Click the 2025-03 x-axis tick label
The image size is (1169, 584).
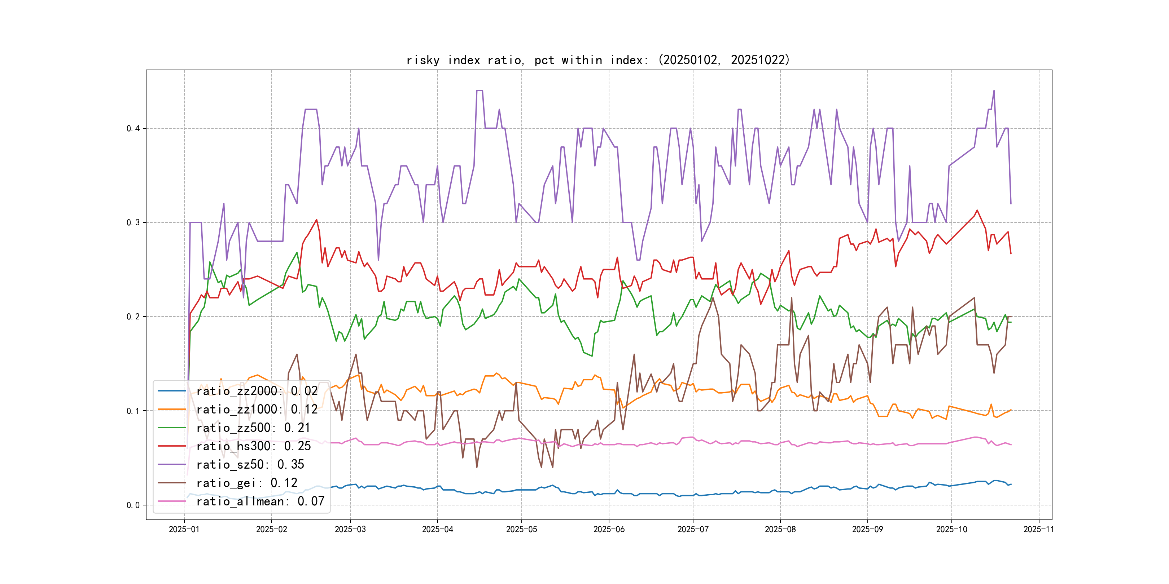click(x=350, y=529)
